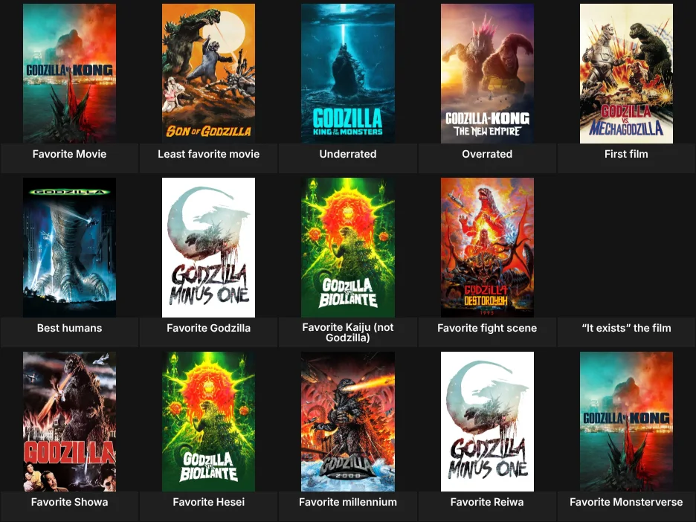The height and width of the screenshot is (522, 696).
Task: Click the Favorite Monsterverse label
Action: click(626, 502)
